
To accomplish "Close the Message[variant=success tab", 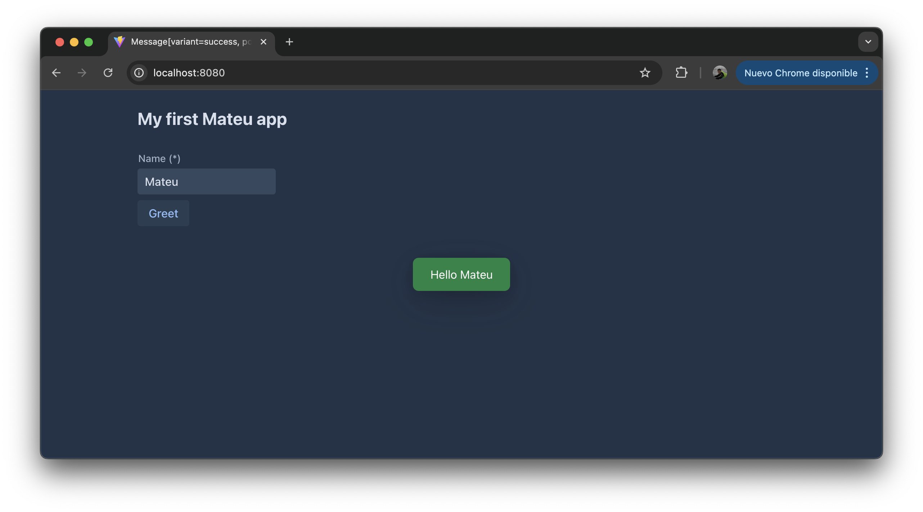I will [x=264, y=42].
